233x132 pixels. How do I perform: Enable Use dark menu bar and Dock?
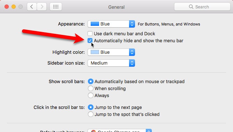coord(90,34)
